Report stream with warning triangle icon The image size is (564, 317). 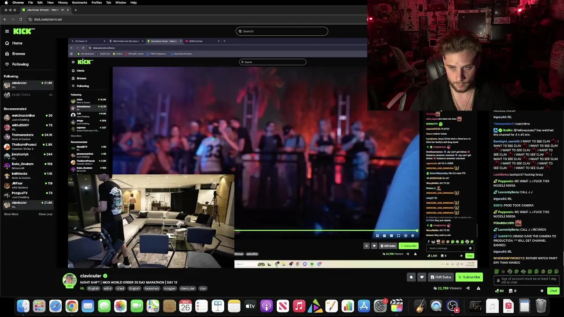pos(478,288)
